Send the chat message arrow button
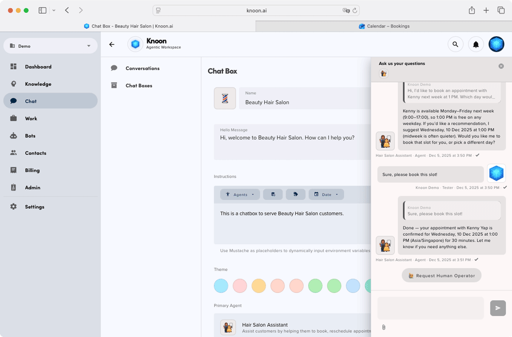 498,308
